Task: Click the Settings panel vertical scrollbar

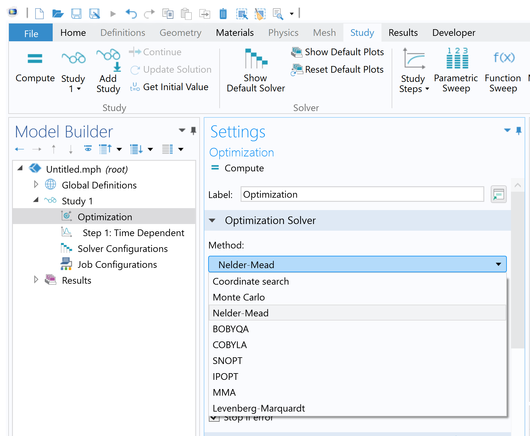Action: coord(518,270)
